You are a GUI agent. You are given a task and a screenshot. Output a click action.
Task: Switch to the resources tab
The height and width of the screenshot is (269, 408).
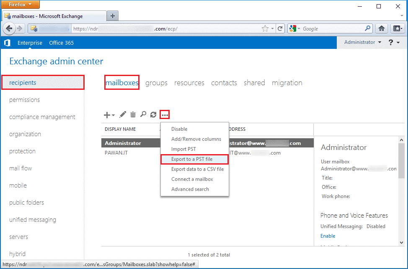pos(189,83)
